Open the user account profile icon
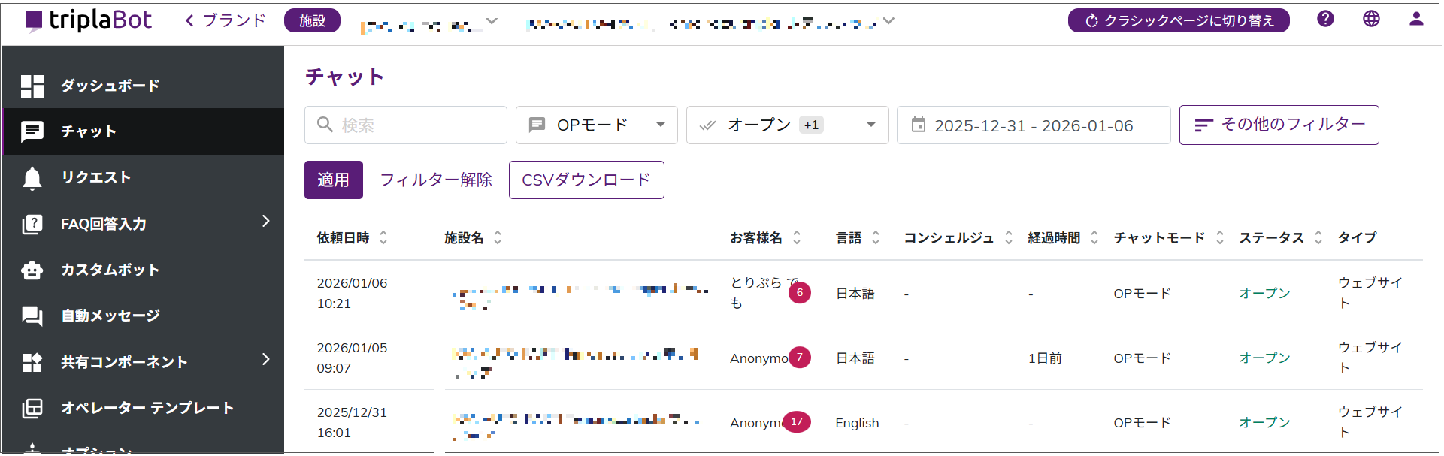 coord(1416,19)
